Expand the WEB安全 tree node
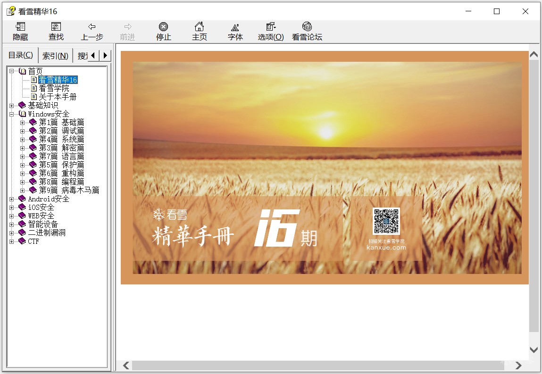The width and height of the screenshot is (542, 374). pyautogui.click(x=12, y=216)
